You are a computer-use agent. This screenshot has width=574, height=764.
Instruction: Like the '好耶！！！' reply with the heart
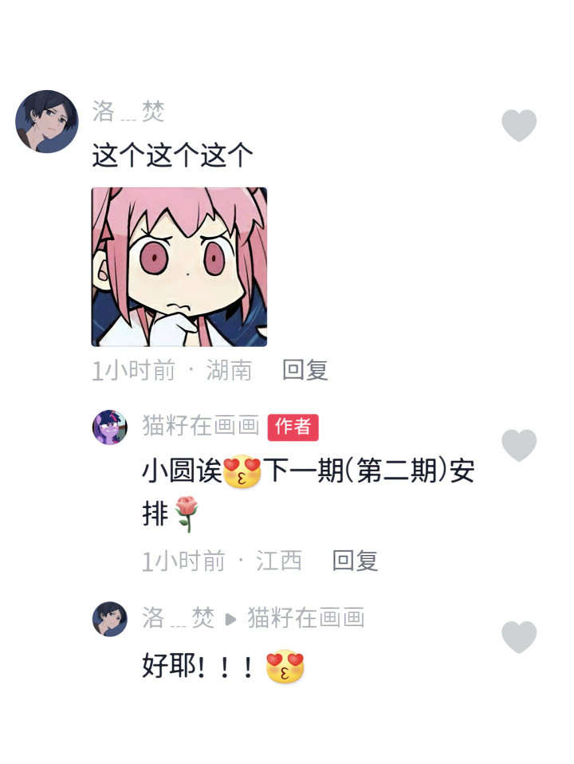point(519,637)
